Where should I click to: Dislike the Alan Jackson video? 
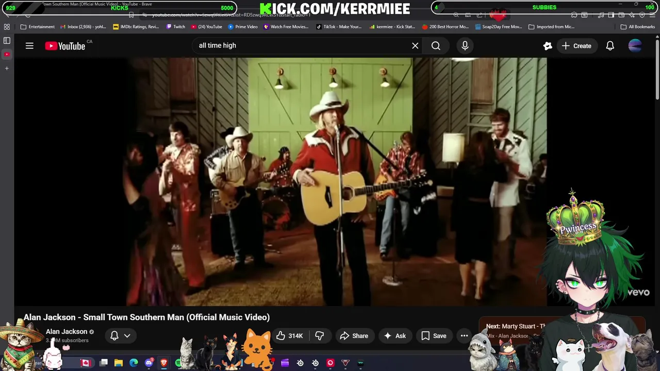coord(320,336)
